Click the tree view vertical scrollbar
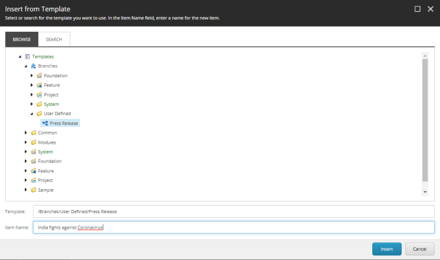Screen dimensions: 440x260 [425, 117]
